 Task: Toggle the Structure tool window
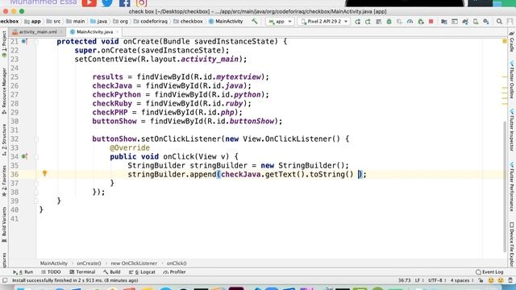tap(4, 139)
